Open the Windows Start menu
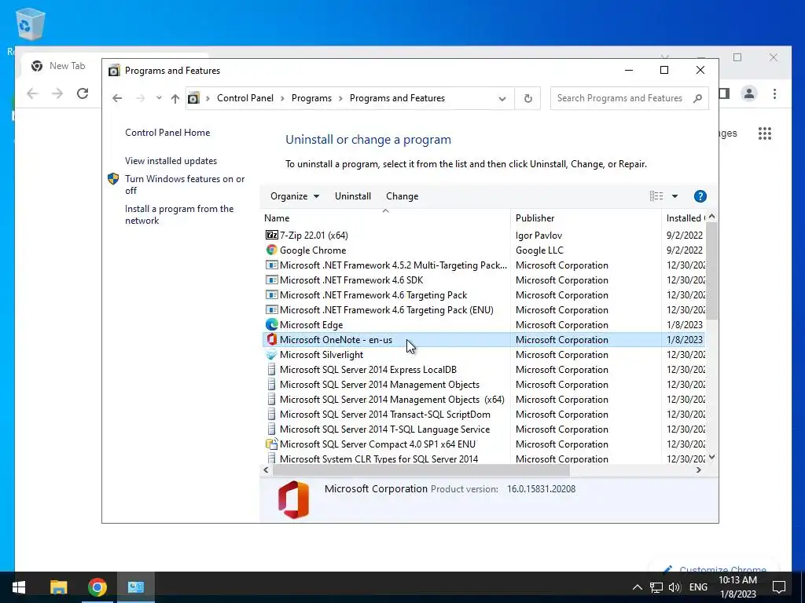Viewport: 805px width, 603px height. 19,587
